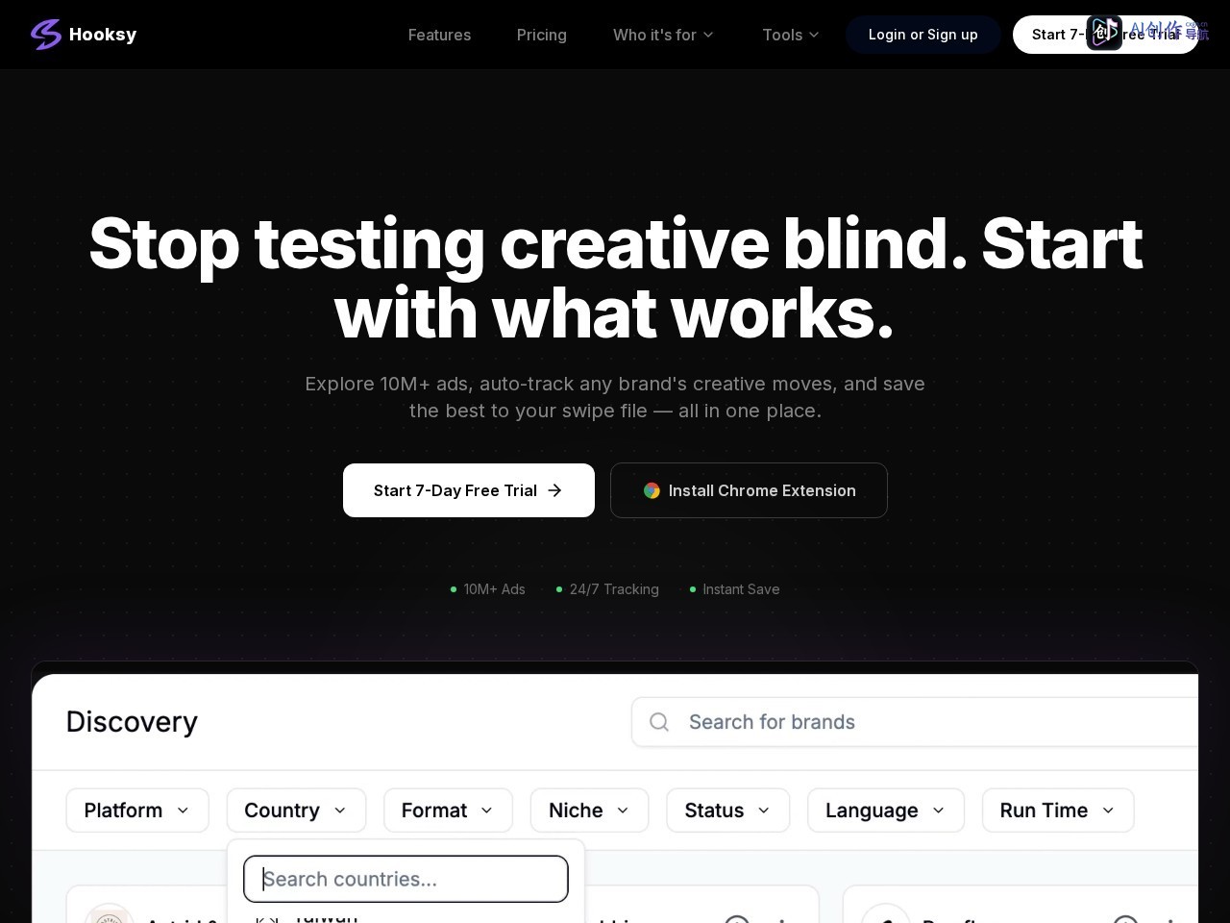The height and width of the screenshot is (923, 1230).
Task: Open the Niche filter dropdown
Action: (x=589, y=811)
